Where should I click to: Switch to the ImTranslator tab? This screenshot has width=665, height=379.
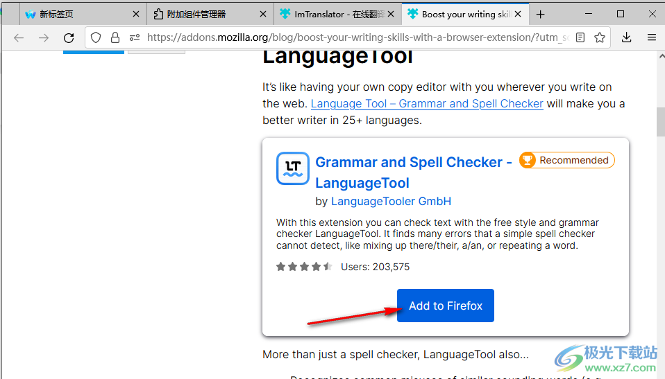337,14
